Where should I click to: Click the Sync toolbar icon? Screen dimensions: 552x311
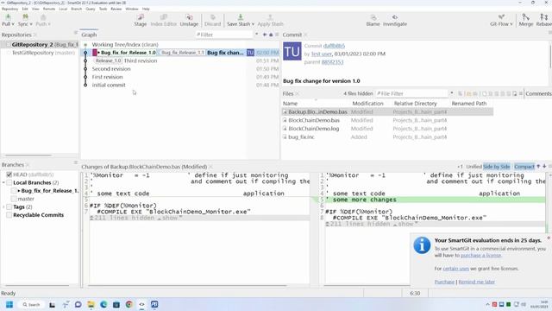click(25, 17)
